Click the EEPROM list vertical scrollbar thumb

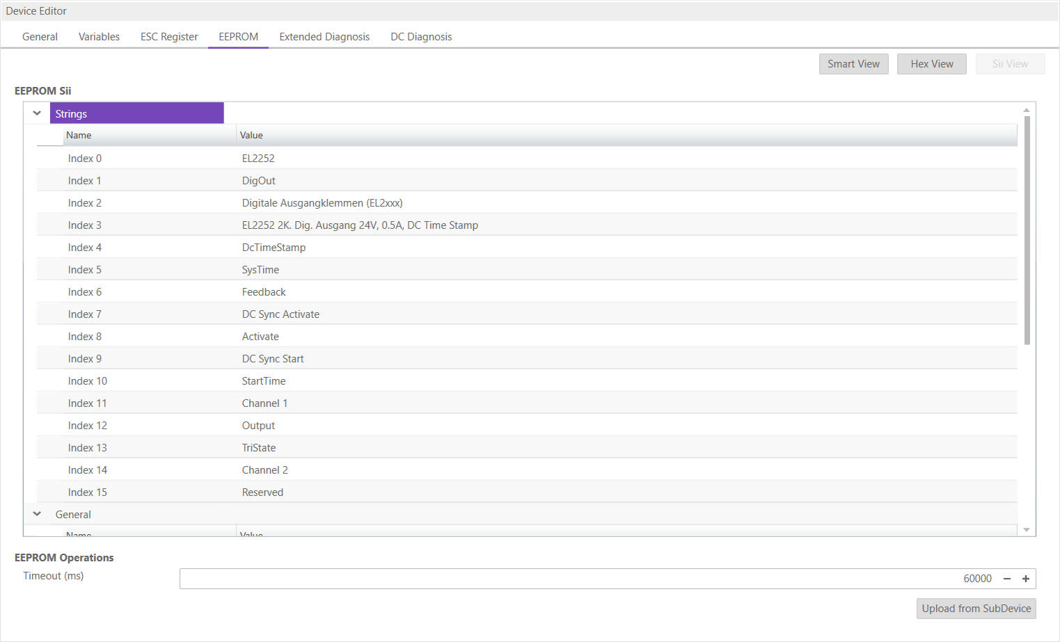tap(1027, 230)
